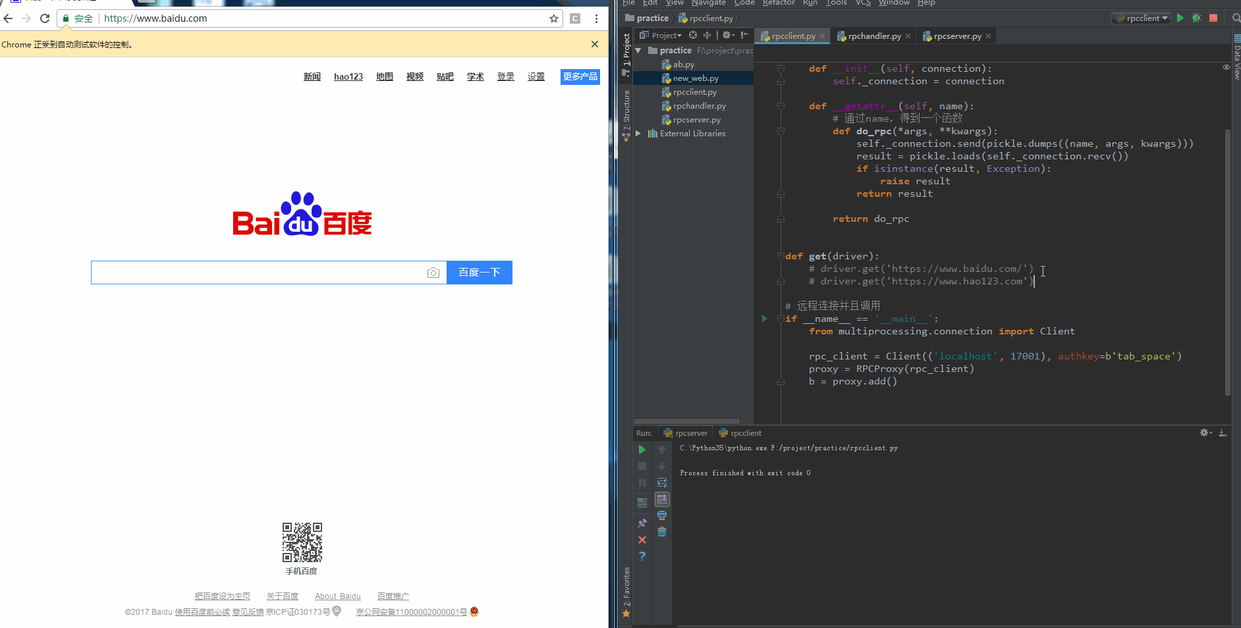1241x628 pixels.
Task: Click the up-stack-trace arrow in Run panel
Action: click(662, 450)
